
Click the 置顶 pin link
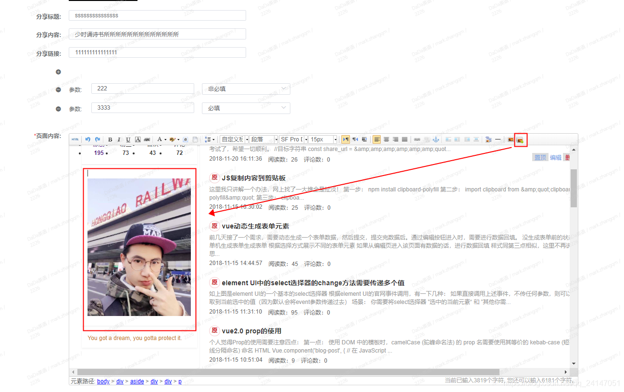[540, 157]
